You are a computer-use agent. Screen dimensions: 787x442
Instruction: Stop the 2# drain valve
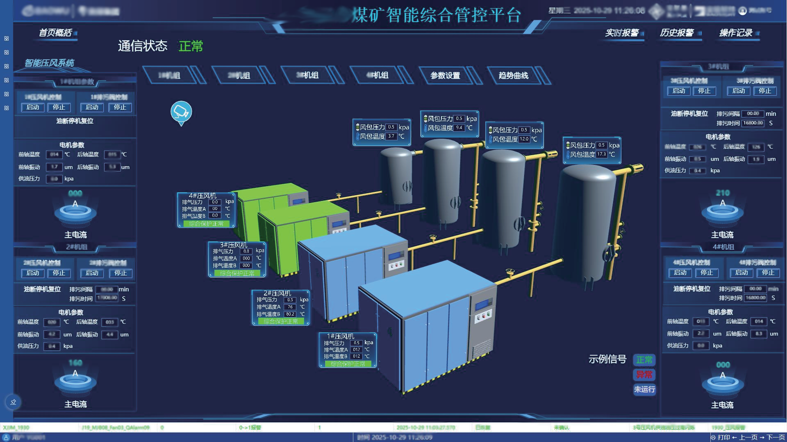click(x=120, y=273)
